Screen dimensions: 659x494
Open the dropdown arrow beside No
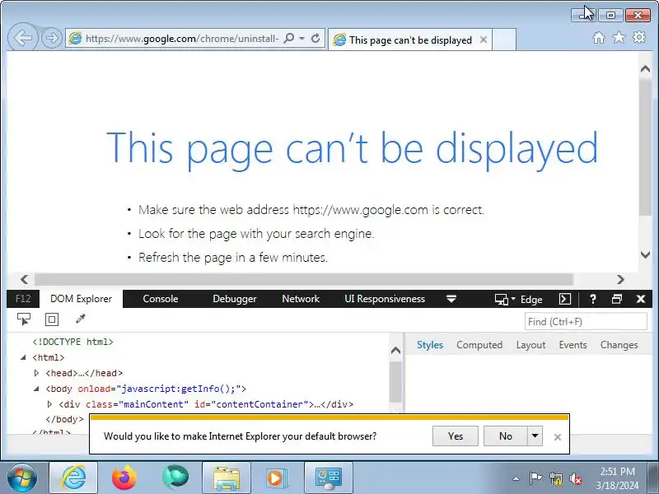535,436
